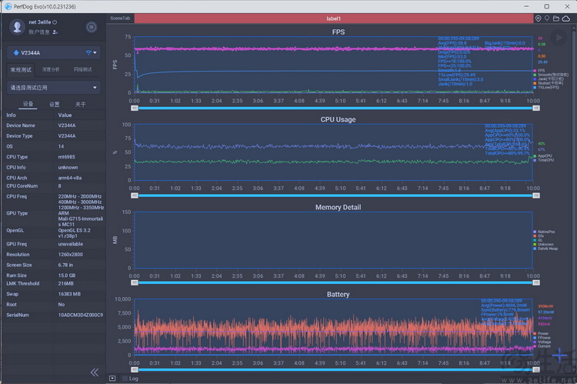Toggle the TotalCPU legend entry

pos(543,160)
